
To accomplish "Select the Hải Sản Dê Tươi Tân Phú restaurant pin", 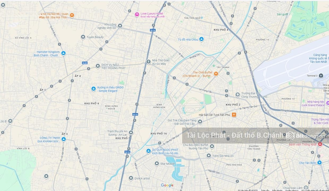I will pos(234,115).
